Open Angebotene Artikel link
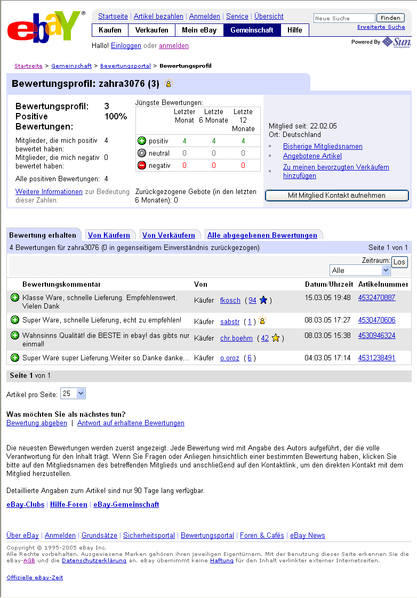 point(312,156)
